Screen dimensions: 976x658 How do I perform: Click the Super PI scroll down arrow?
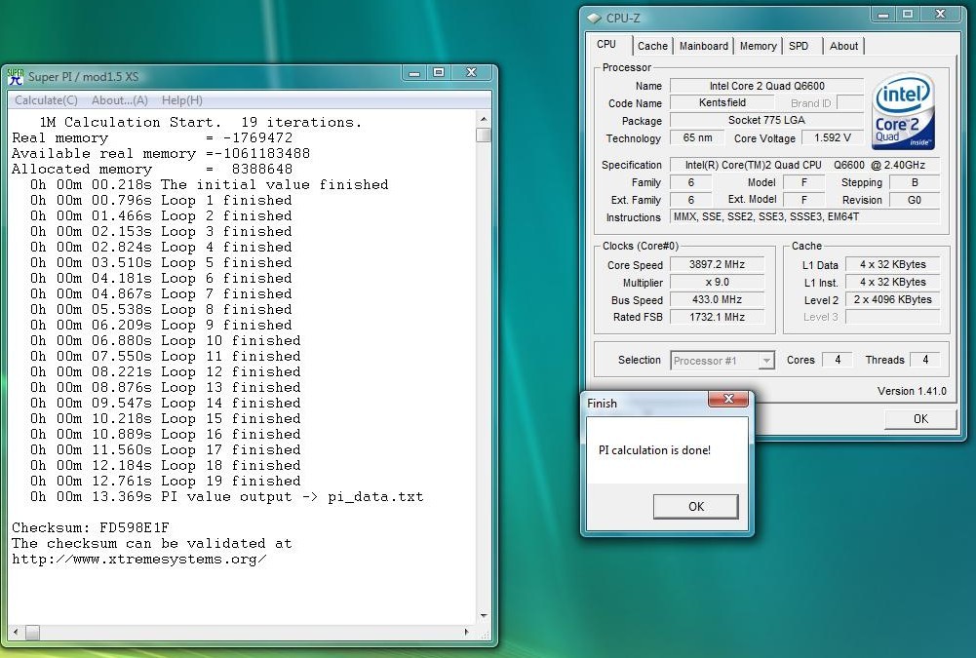coord(484,616)
